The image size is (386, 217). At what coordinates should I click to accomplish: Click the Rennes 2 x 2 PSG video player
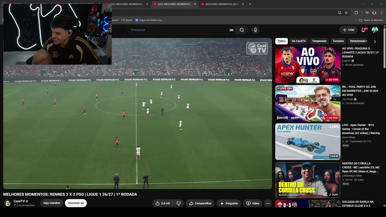tap(138, 113)
